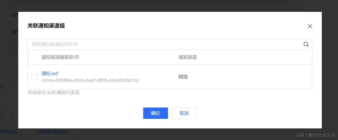Image resolution: width=338 pixels, height=140 pixels.
Task: Close the 关联通知渠道组 dialog
Action: point(310,26)
